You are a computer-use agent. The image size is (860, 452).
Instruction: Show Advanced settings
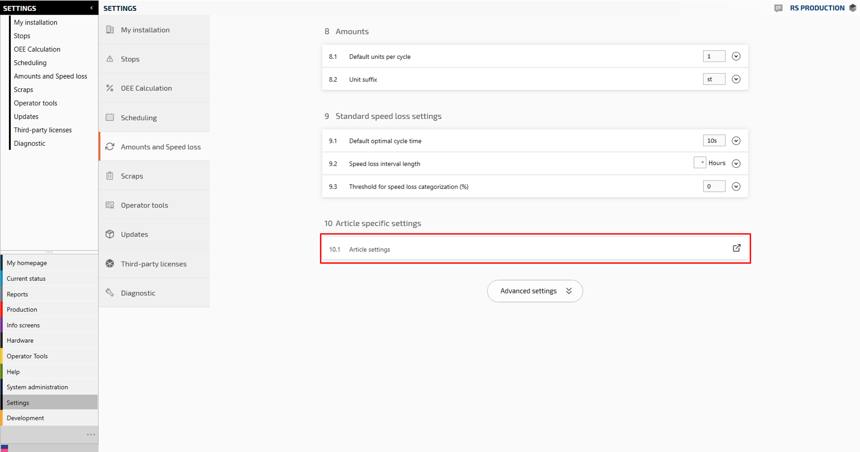534,291
